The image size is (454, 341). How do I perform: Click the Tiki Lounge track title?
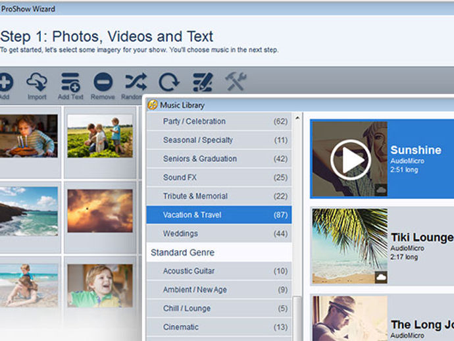point(422,237)
